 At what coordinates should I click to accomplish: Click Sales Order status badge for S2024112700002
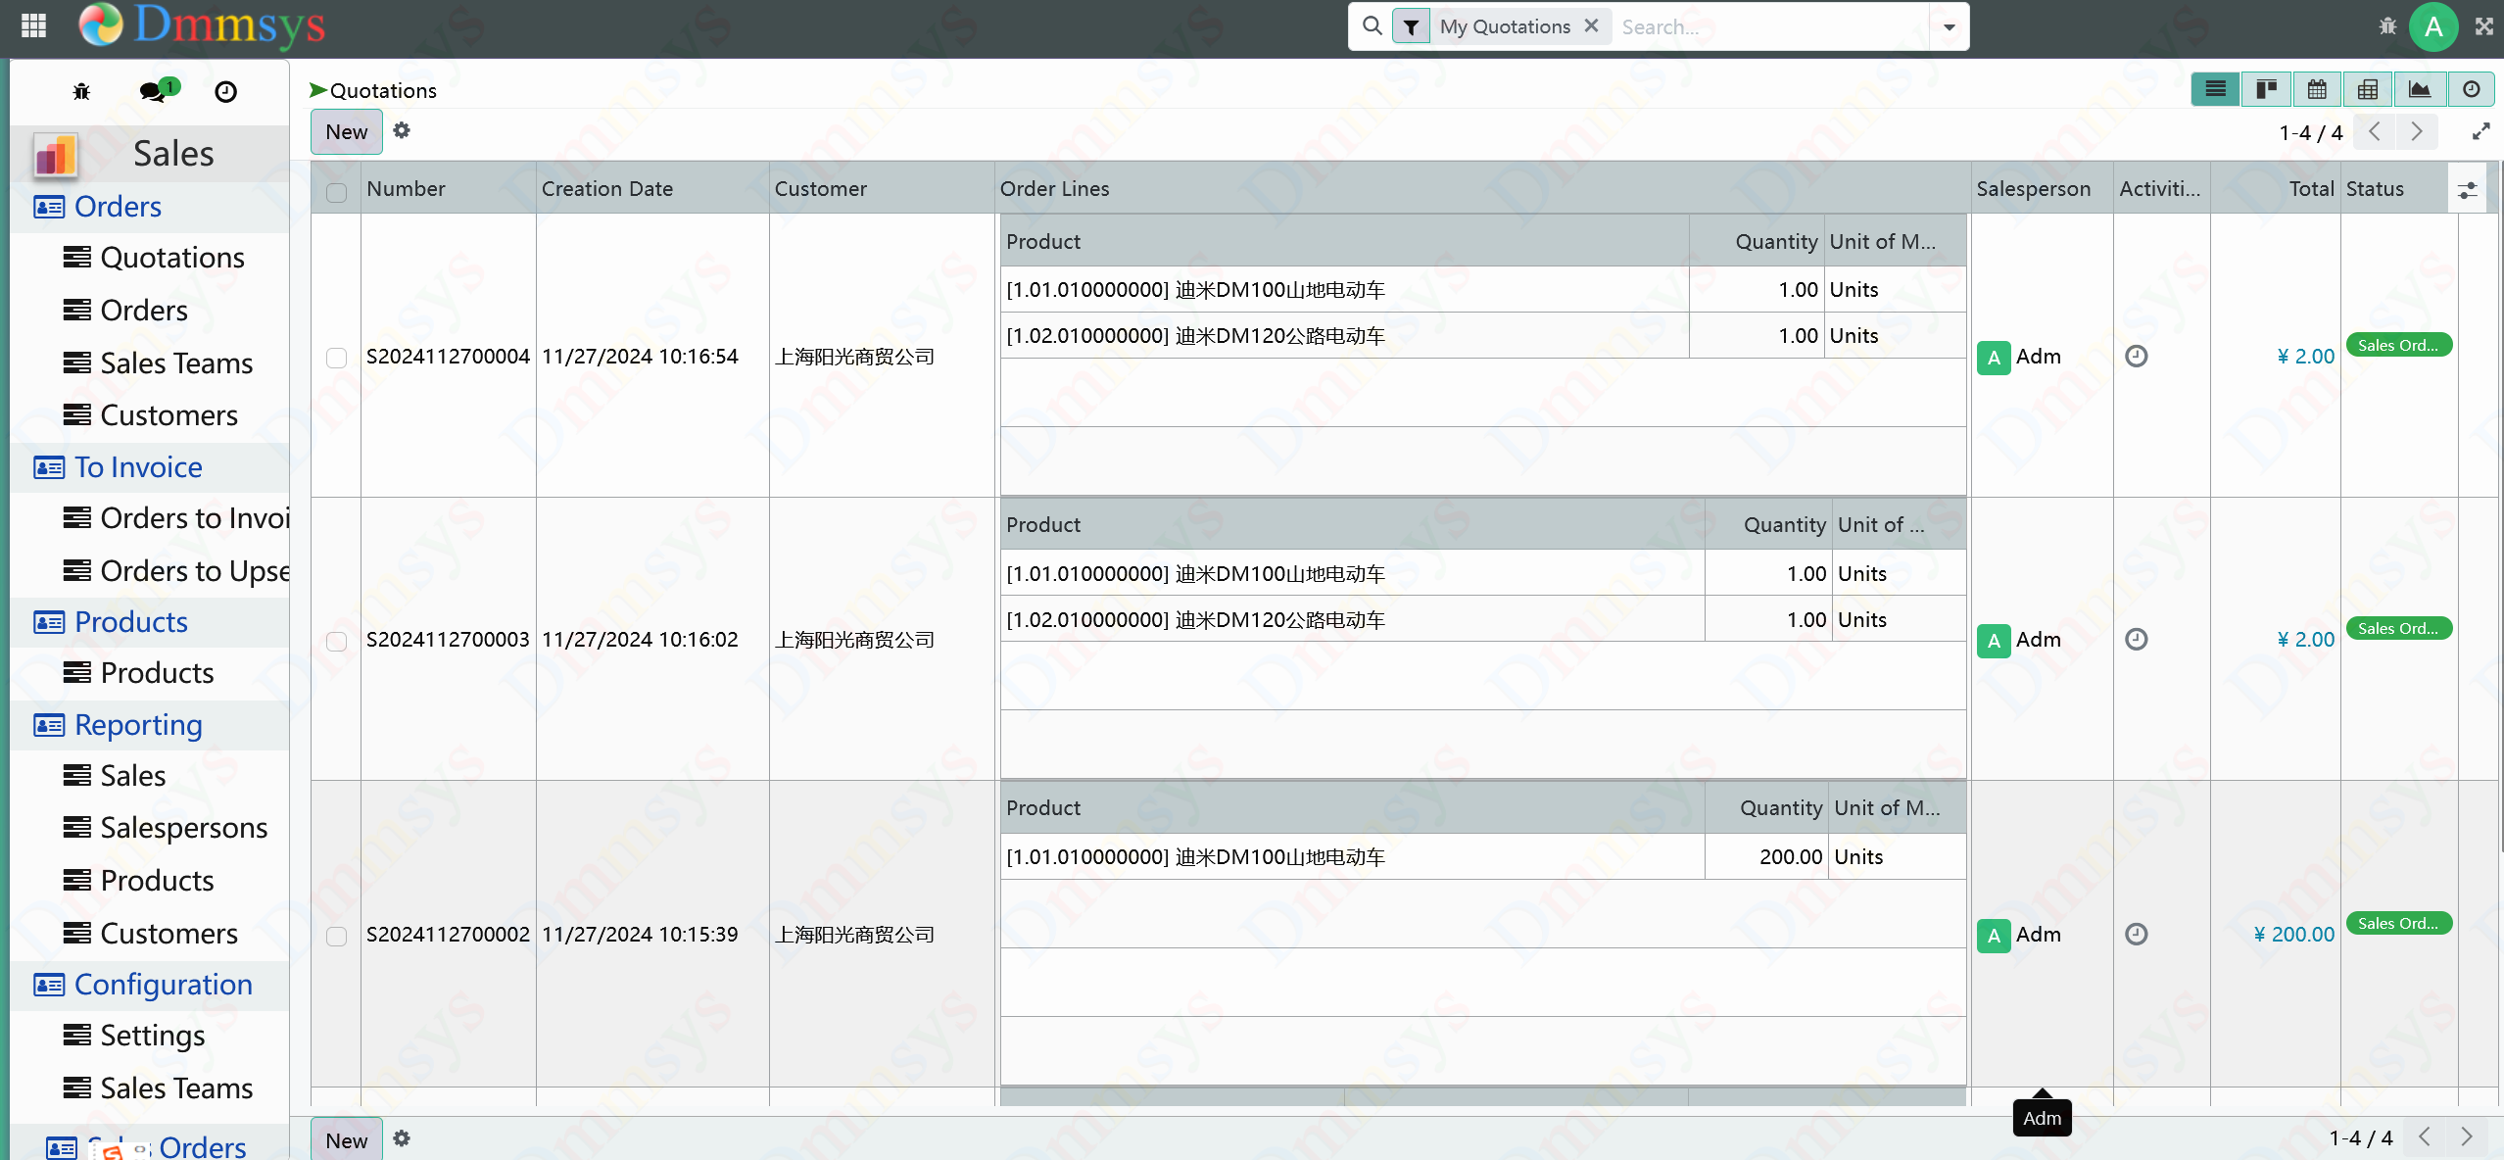tap(2398, 924)
